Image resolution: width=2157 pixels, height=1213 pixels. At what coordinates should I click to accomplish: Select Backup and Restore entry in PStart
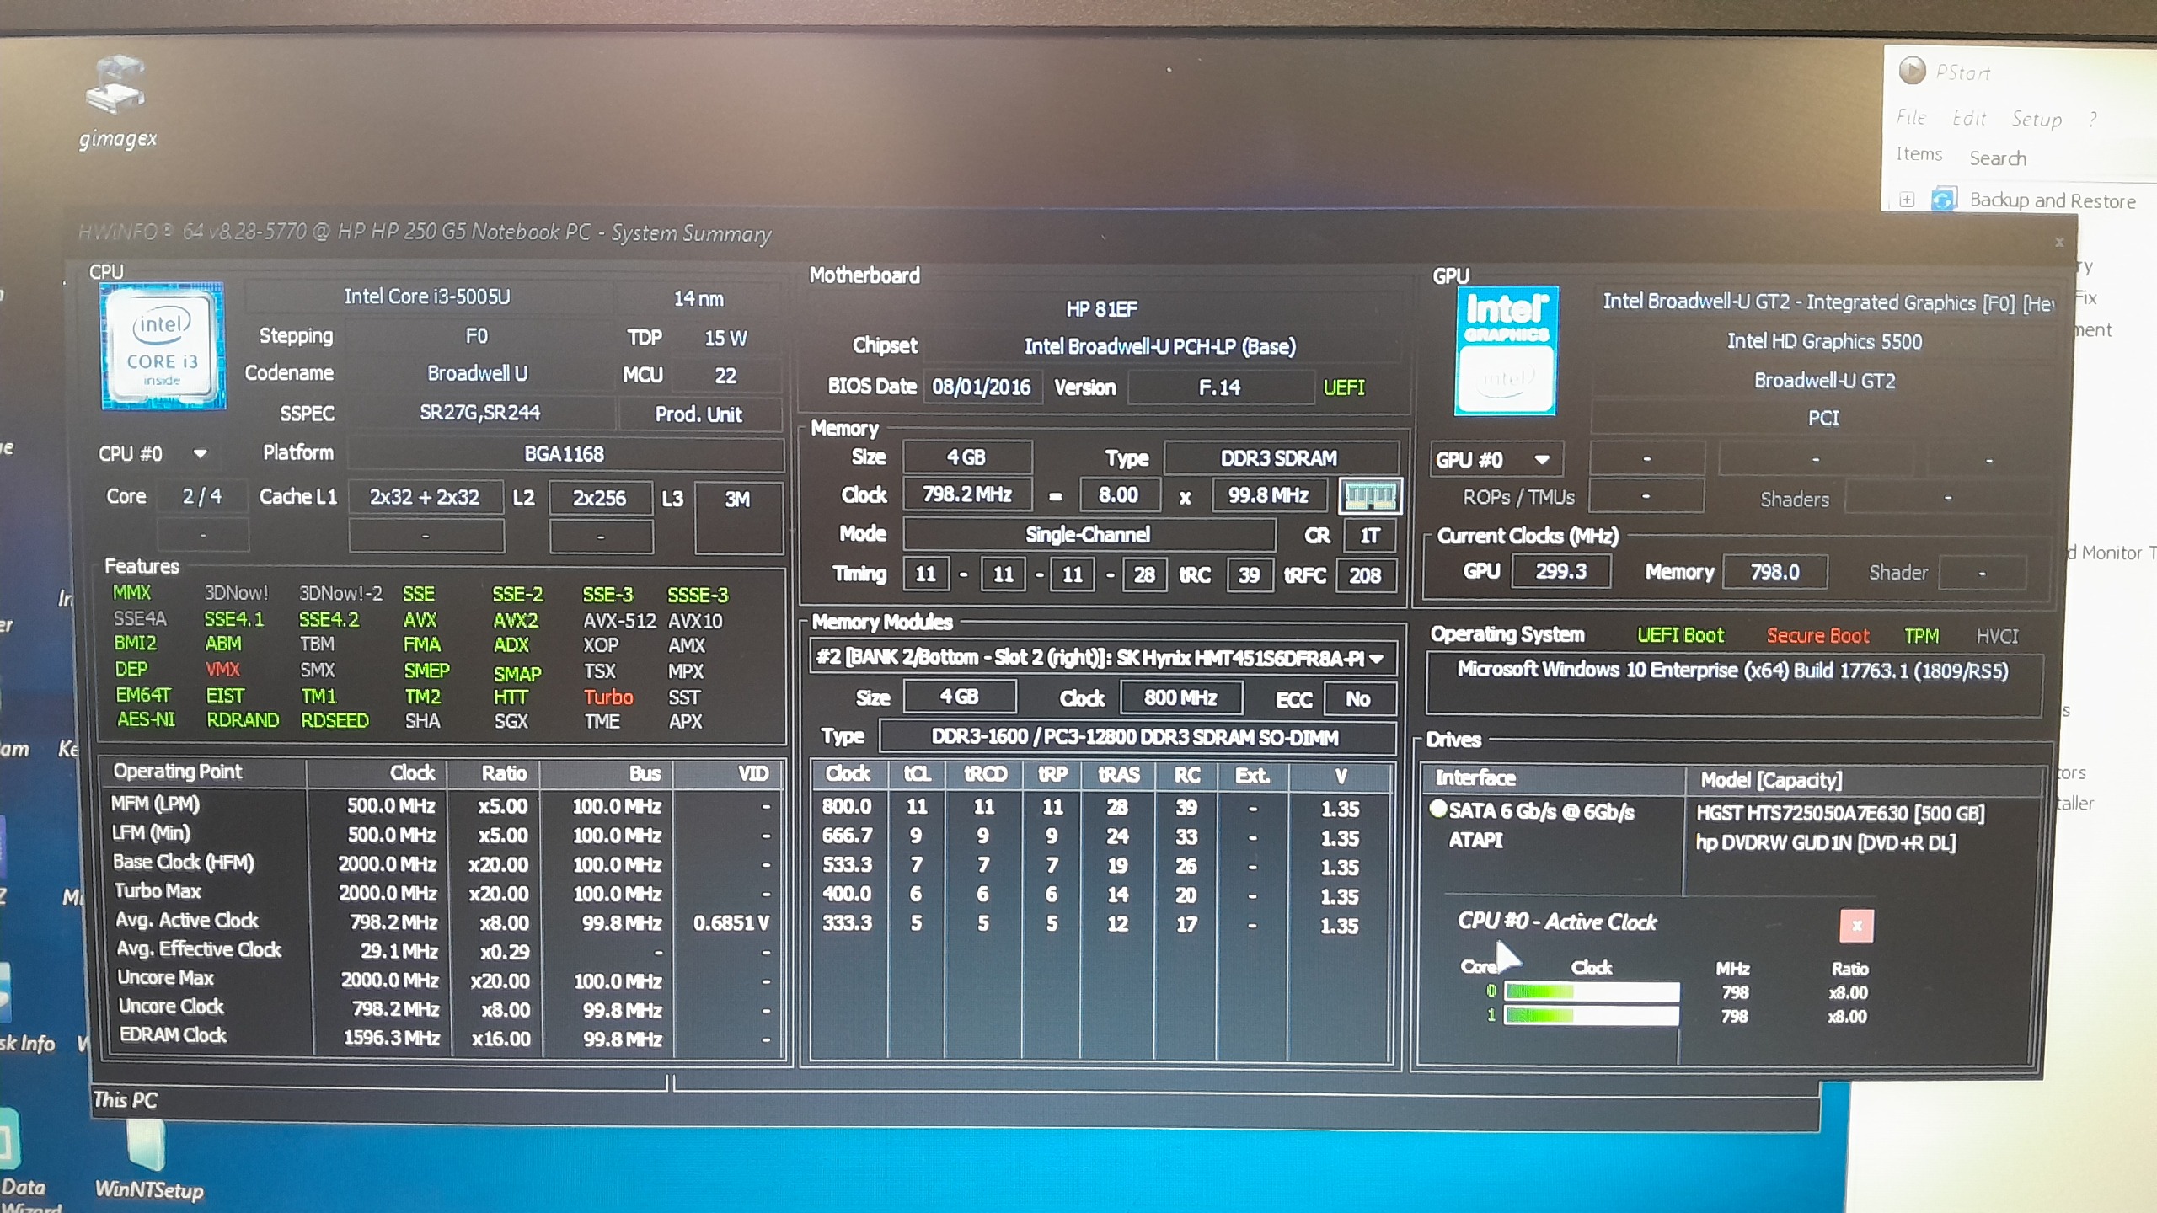[2053, 200]
